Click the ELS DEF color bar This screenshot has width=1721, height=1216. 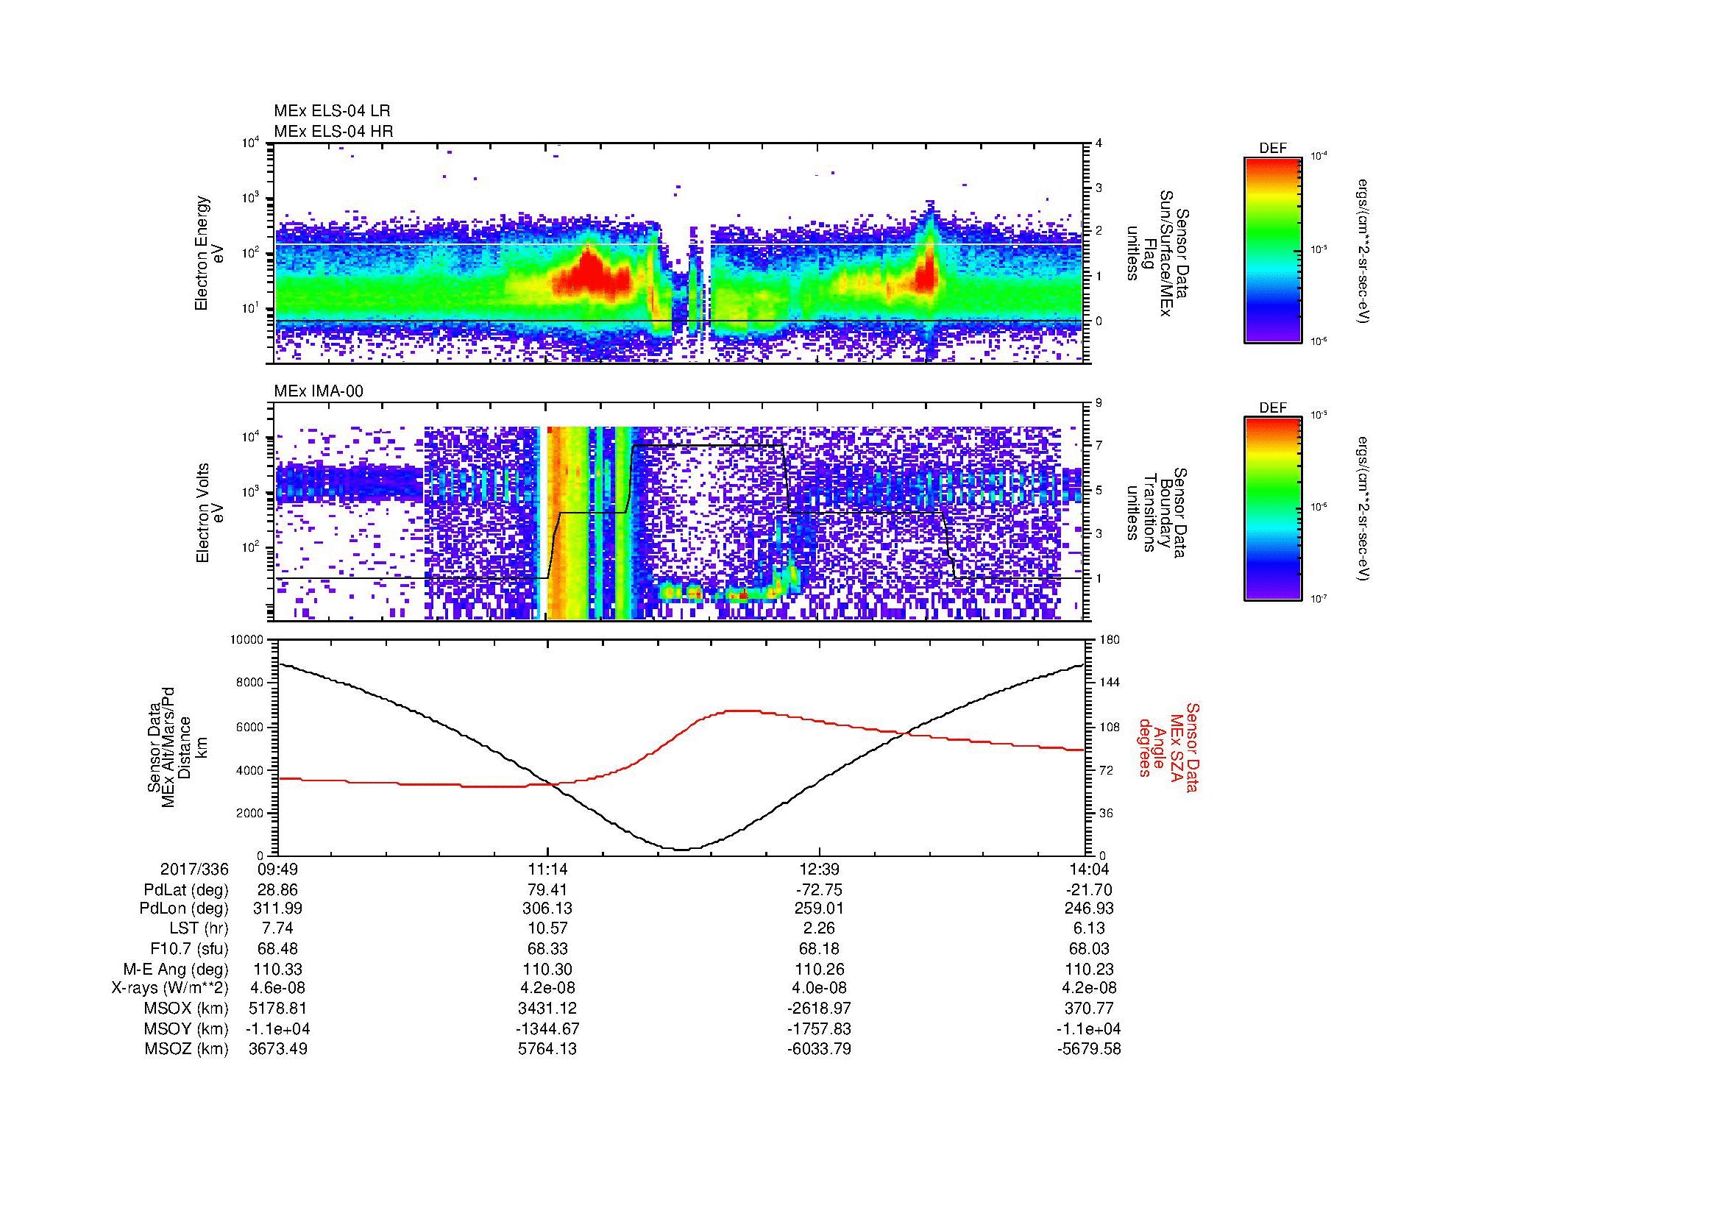coord(1273,249)
